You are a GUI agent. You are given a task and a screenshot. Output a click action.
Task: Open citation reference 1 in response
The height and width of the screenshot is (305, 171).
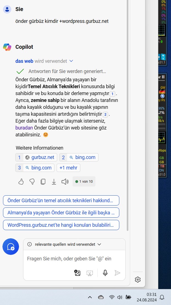coord(112,94)
